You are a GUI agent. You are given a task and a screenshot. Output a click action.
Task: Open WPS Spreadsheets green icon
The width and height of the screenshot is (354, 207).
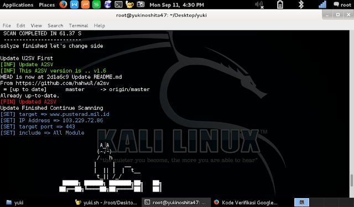click(96, 4)
